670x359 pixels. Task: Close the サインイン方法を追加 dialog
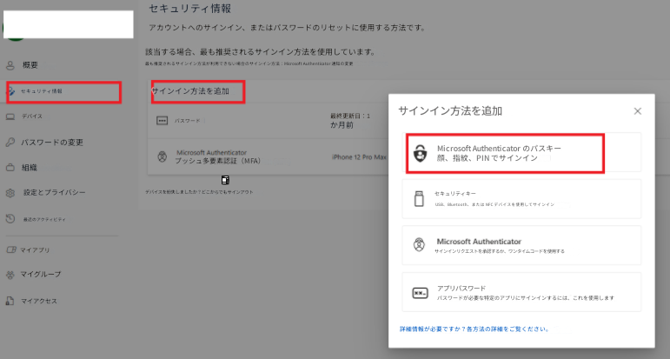click(638, 111)
